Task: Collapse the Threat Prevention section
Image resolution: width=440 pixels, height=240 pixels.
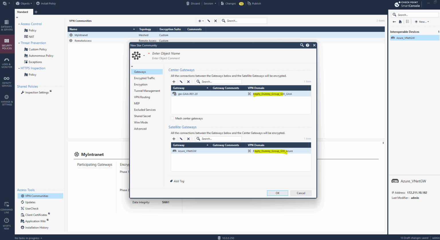Action: [x=19, y=43]
